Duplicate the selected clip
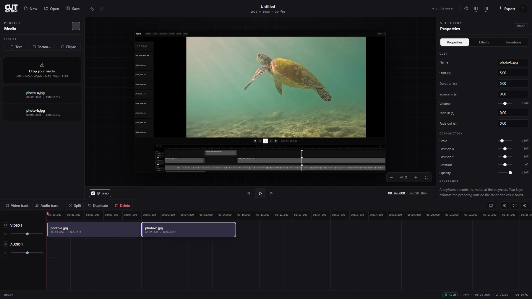 click(x=98, y=206)
